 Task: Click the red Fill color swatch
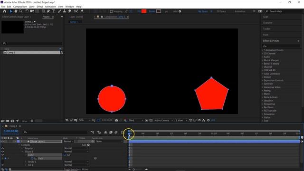(x=144, y=11)
